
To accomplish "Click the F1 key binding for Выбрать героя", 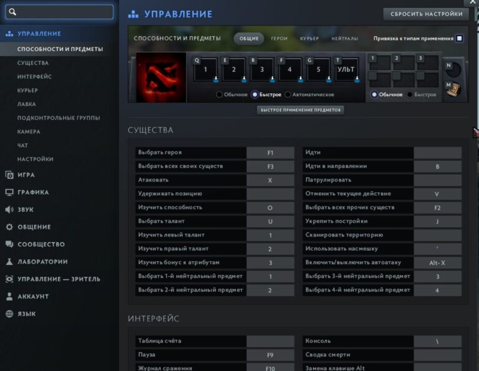I will point(270,153).
